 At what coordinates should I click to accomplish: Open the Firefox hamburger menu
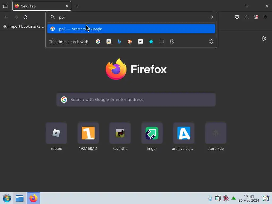tap(266, 17)
